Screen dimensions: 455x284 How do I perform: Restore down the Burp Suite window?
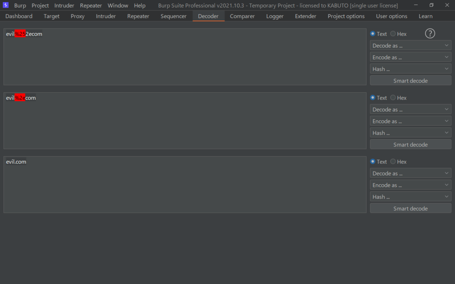tap(431, 5)
